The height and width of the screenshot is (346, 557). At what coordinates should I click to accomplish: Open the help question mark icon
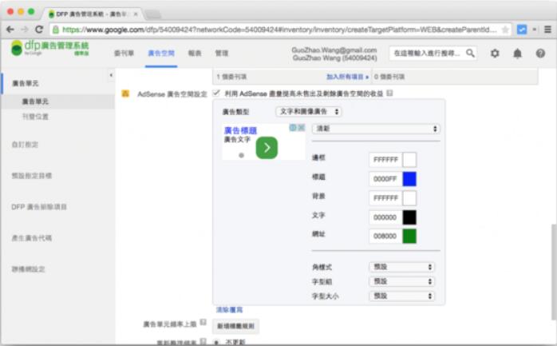coord(540,53)
